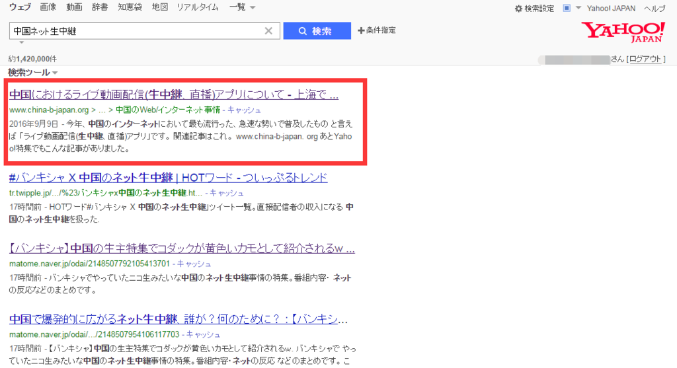The height and width of the screenshot is (368, 677).
Task: Expand the 一覧 dropdown list
Action: (x=242, y=7)
